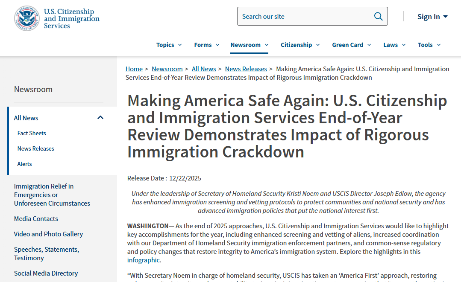This screenshot has width=461, height=282.
Task: Click the USCIS Homeland Security seal logo
Action: [27, 18]
